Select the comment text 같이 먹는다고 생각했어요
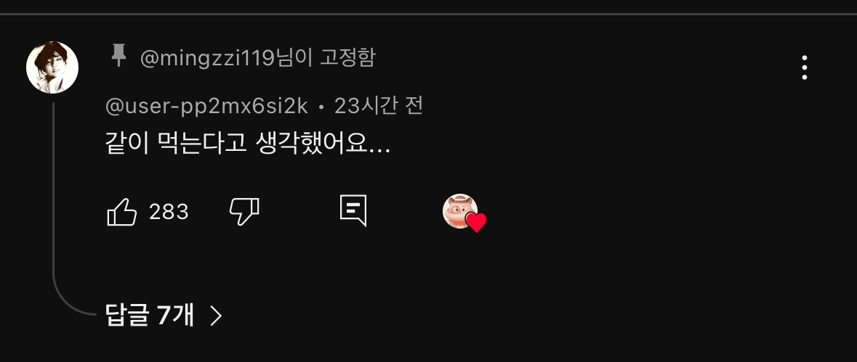Image resolution: width=857 pixels, height=362 pixels. (248, 144)
